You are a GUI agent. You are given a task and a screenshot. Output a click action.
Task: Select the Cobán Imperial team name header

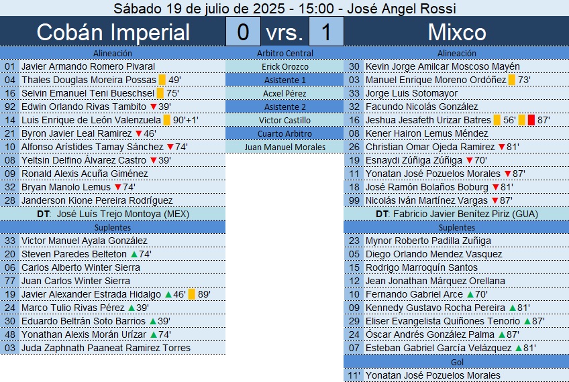click(113, 32)
